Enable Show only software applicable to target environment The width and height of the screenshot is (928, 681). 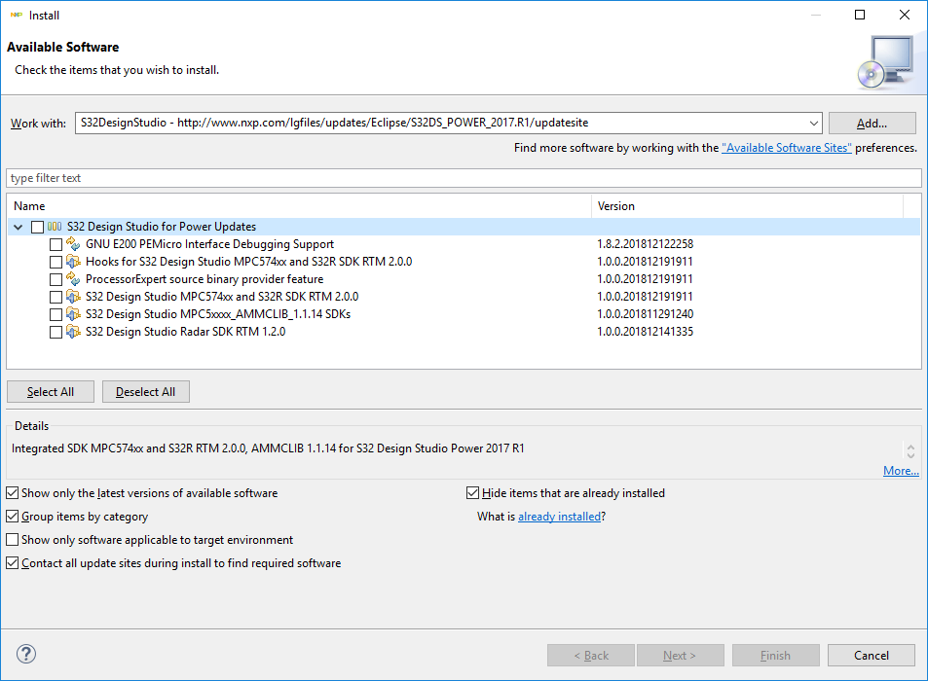[x=13, y=540]
